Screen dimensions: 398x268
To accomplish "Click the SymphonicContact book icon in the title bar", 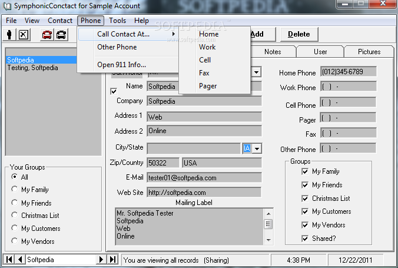I will coord(7,6).
